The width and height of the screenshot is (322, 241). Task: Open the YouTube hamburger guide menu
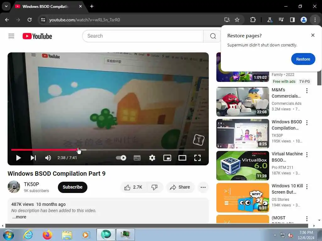(11, 36)
